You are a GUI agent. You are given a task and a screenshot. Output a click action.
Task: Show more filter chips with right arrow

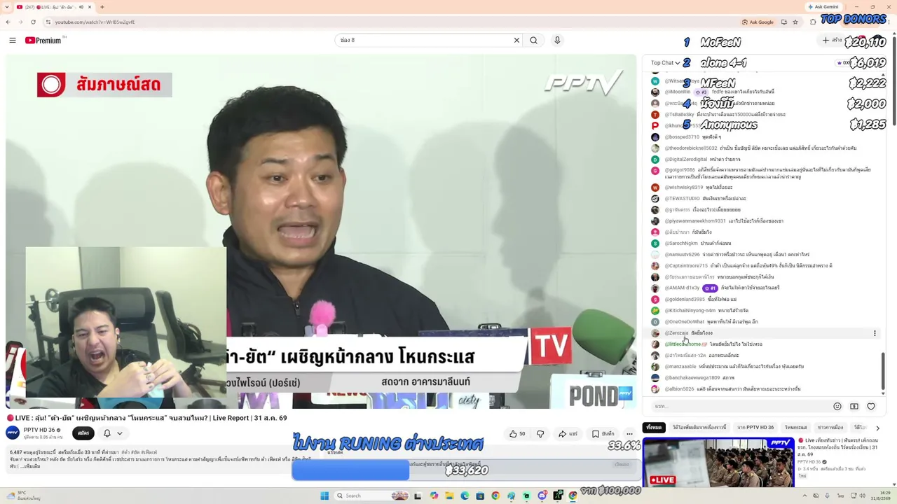point(877,428)
